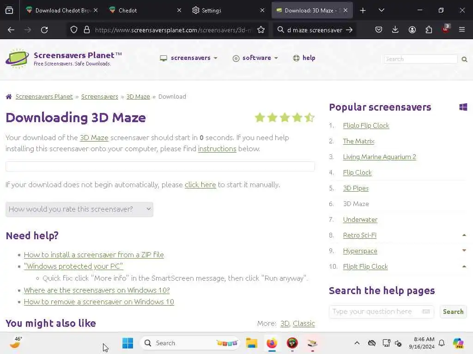This screenshot has width=473, height=354.
Task: Open the Firefox application menu
Action: [462, 29]
